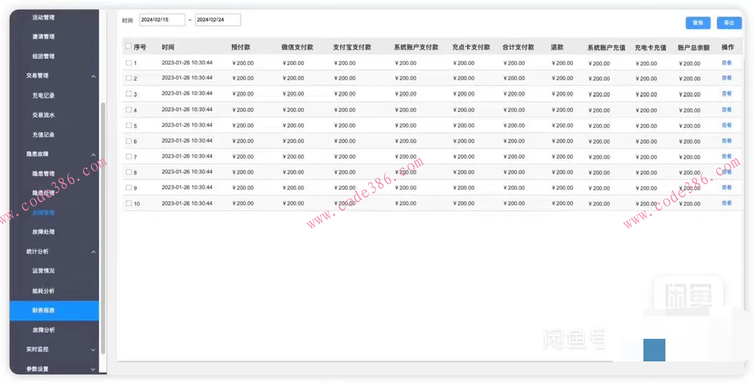Image resolution: width=754 pixels, height=384 pixels.
Task: Switch to 故障分析 in the sidebar
Action: tap(43, 329)
